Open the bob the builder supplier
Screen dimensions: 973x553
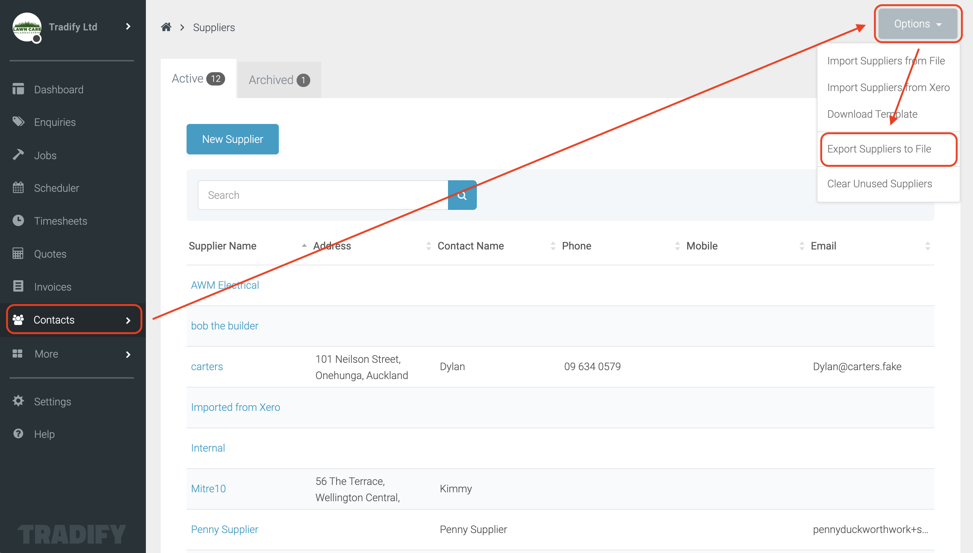coord(224,325)
